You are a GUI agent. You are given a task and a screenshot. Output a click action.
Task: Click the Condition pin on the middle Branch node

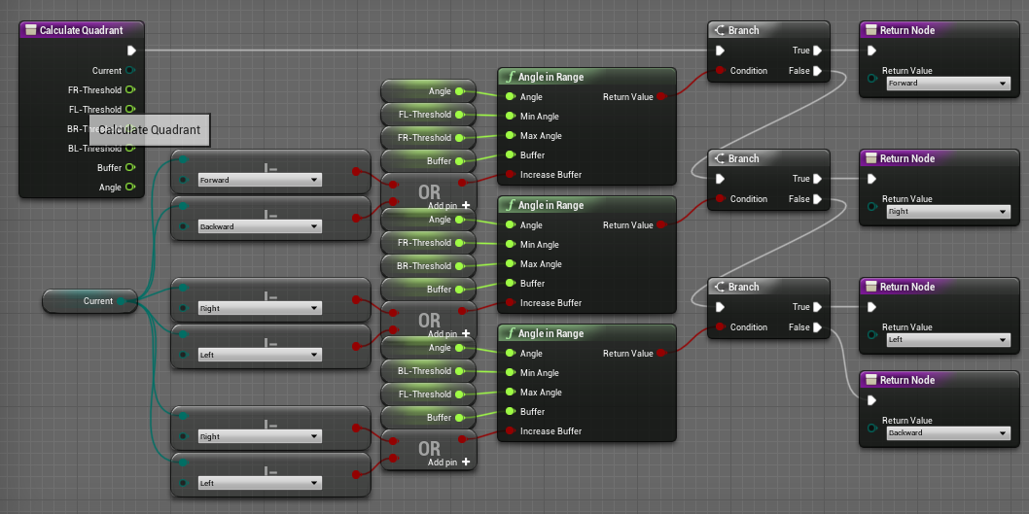point(720,199)
